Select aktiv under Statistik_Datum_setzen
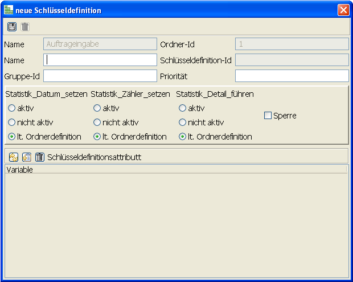Viewport: 353px width, 282px height. 11,108
